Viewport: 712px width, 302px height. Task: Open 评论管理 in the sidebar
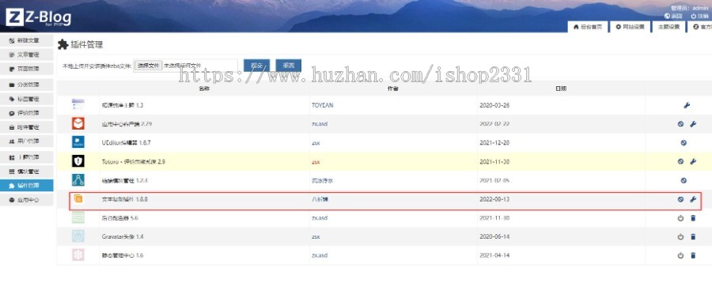27,113
